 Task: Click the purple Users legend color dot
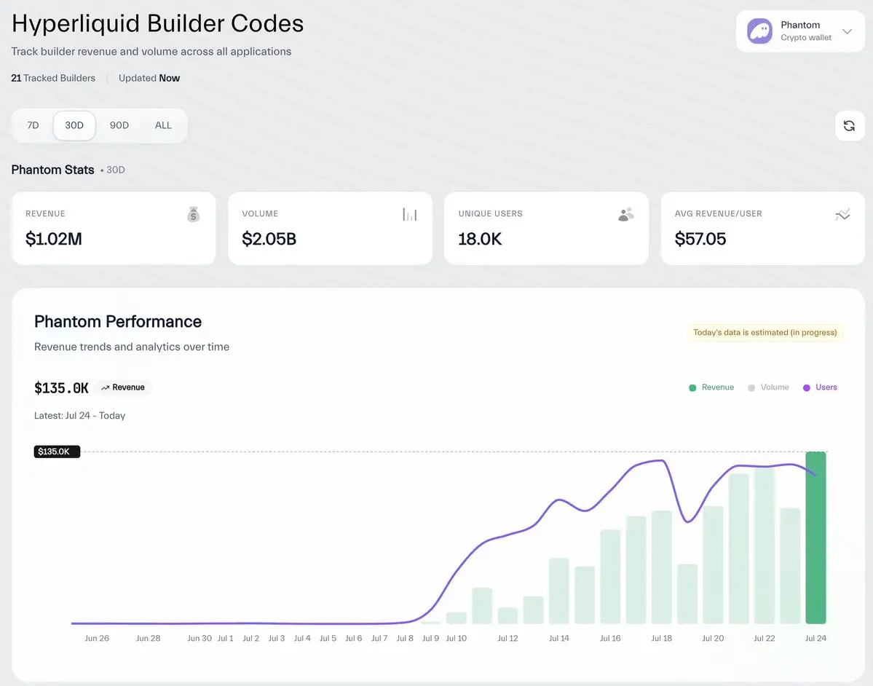tap(806, 387)
